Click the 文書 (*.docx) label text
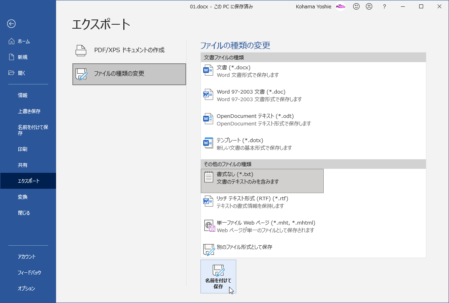 coord(234,67)
